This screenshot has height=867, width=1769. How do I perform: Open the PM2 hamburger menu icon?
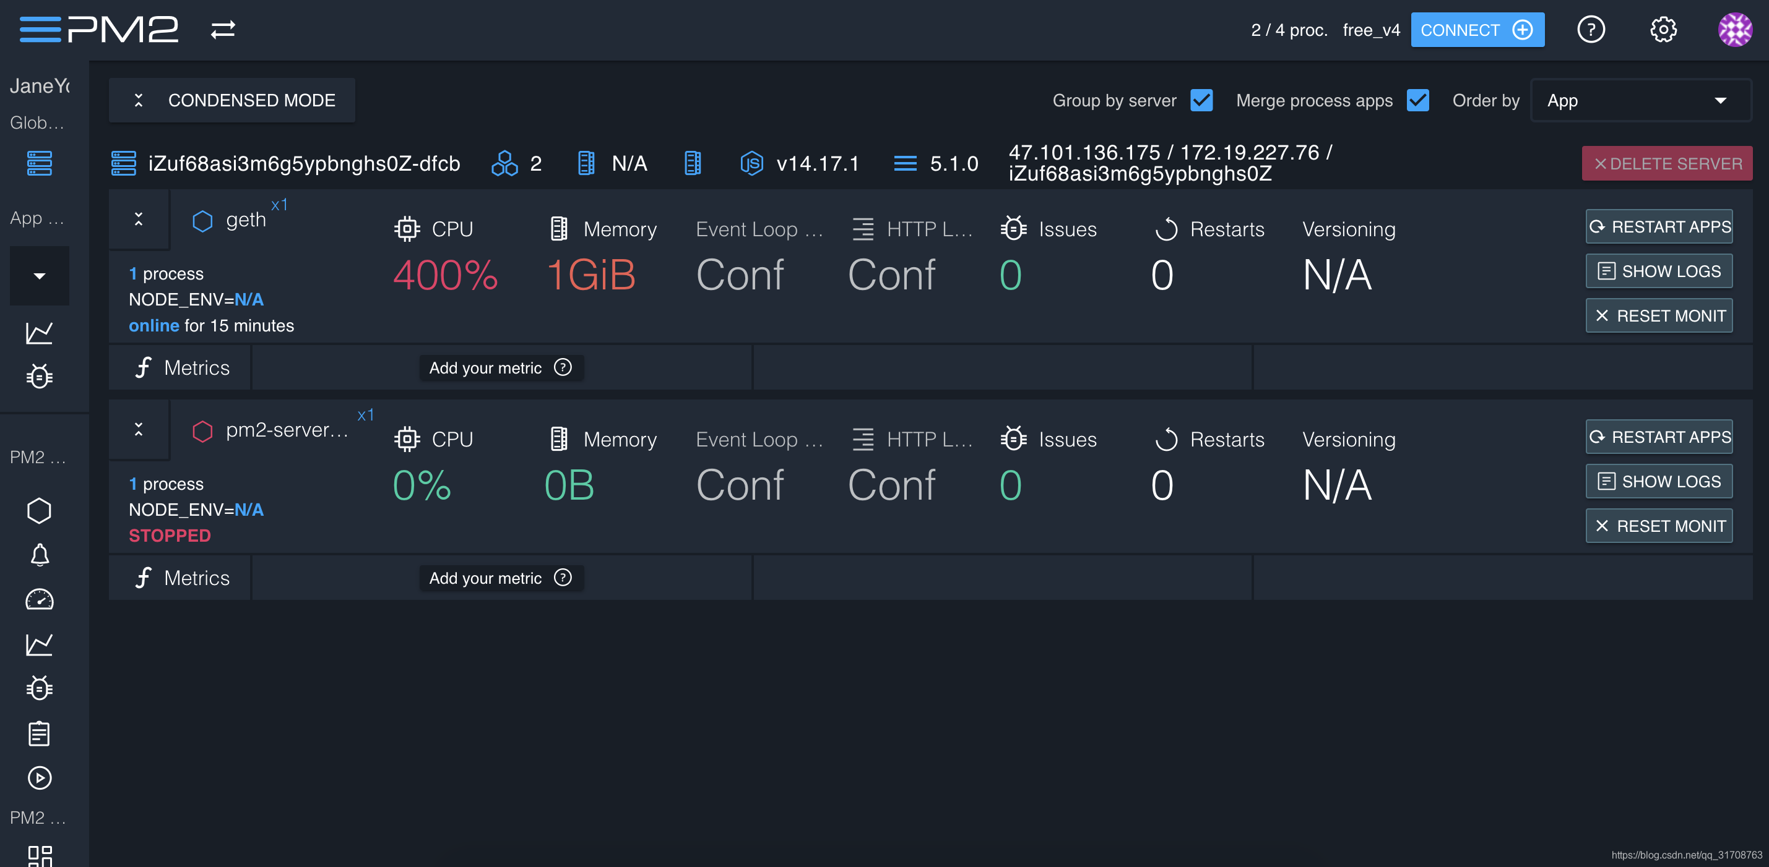40,30
